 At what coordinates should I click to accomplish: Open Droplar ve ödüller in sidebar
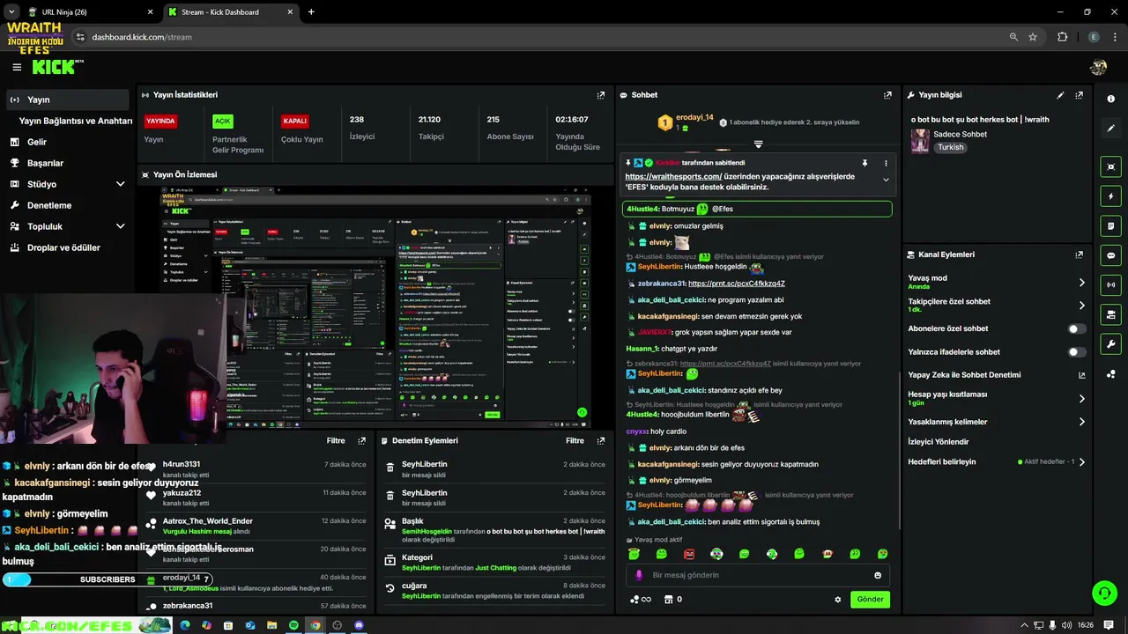coord(67,247)
